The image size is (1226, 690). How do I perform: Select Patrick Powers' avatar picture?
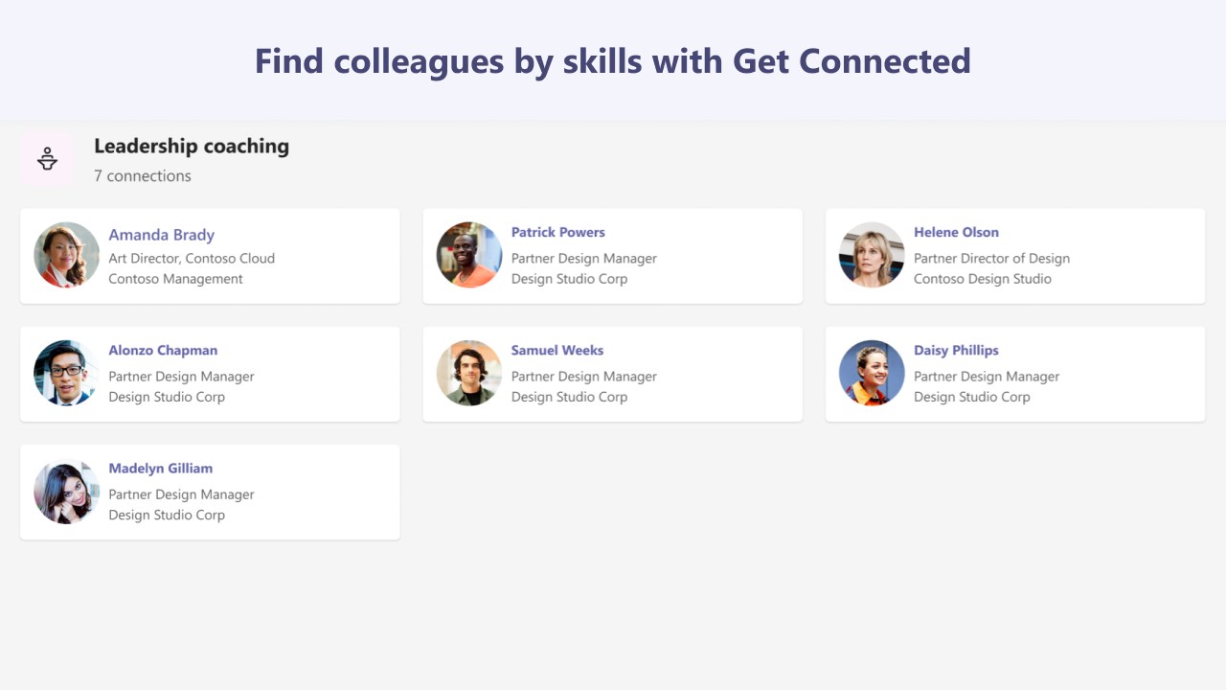(x=469, y=255)
